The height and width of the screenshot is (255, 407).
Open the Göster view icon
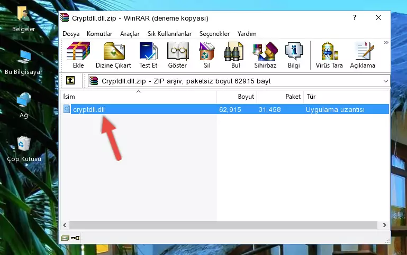pyautogui.click(x=177, y=55)
